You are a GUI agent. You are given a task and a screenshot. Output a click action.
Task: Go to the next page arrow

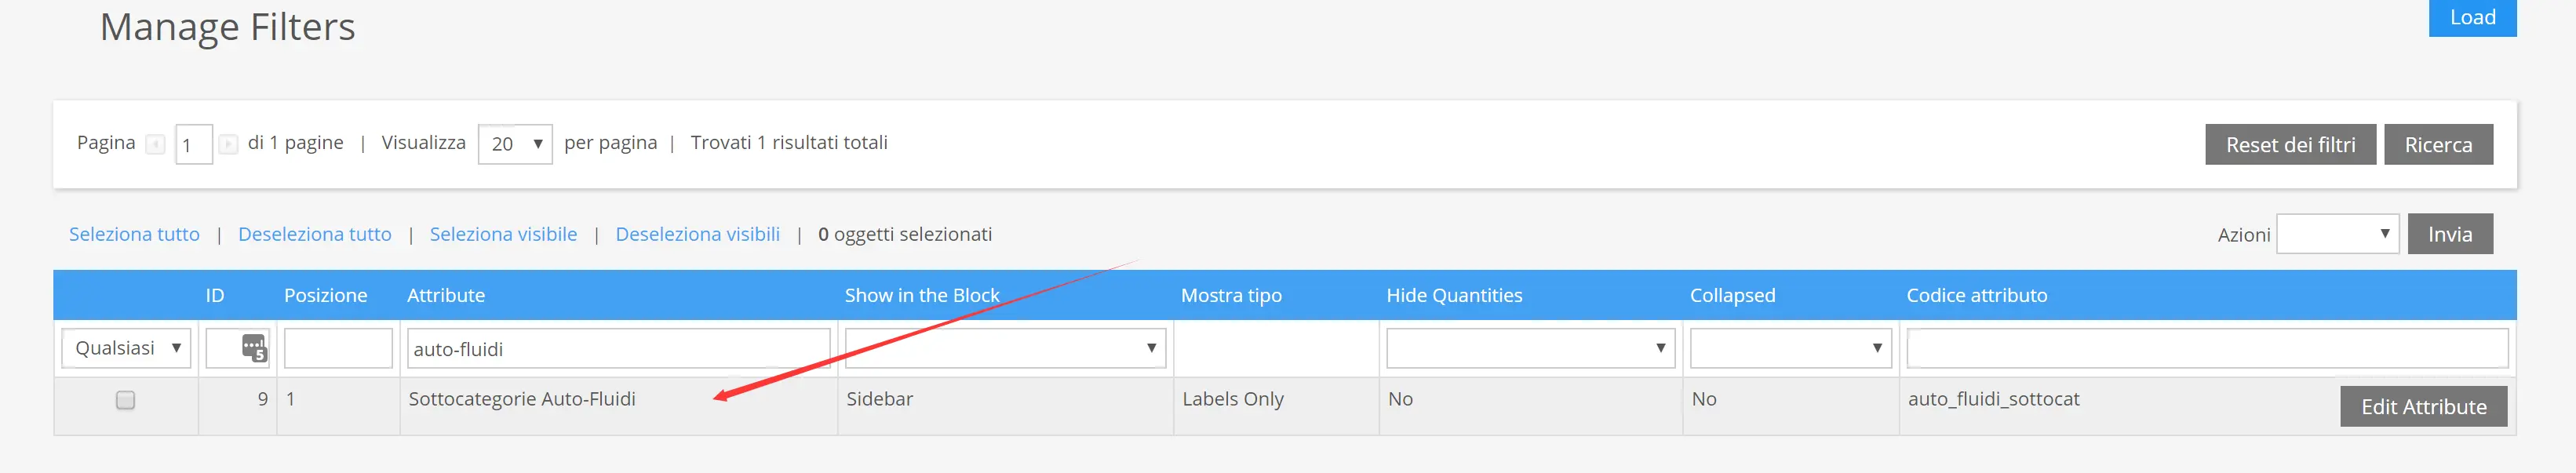[x=228, y=145]
